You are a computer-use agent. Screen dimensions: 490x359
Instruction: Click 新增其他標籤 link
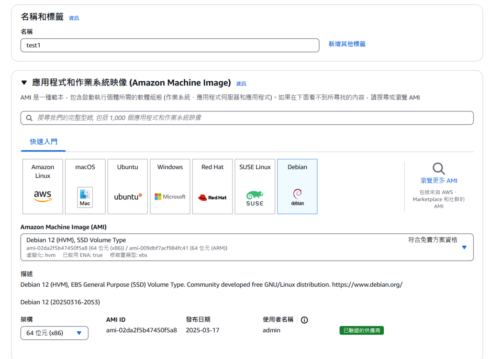[347, 44]
